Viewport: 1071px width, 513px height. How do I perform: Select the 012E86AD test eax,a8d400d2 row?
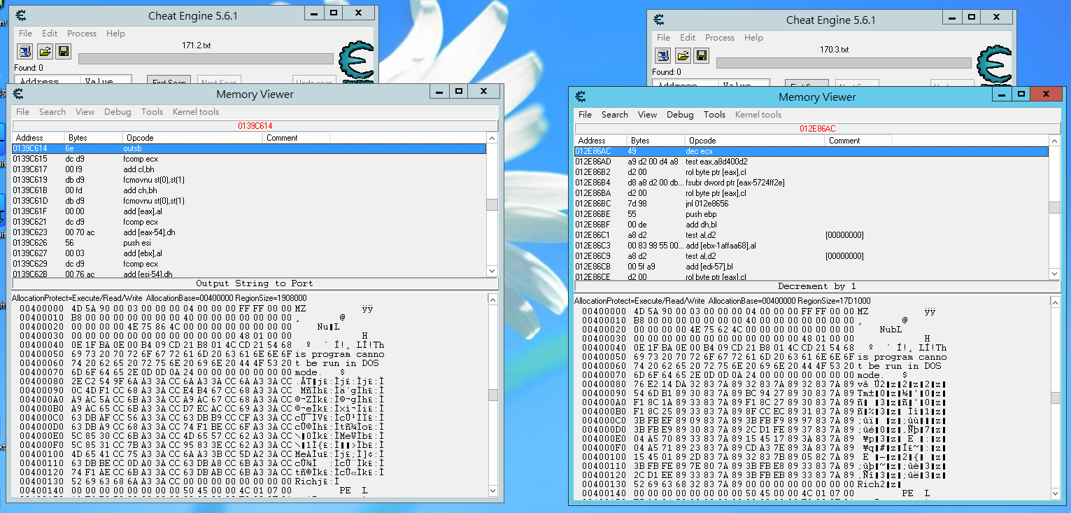pyautogui.click(x=811, y=162)
